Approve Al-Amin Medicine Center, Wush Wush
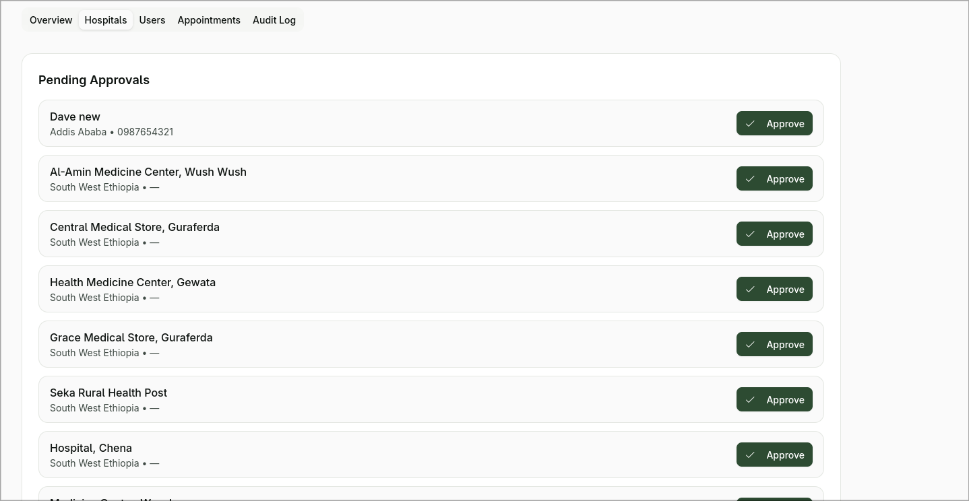969x501 pixels. 774,179
